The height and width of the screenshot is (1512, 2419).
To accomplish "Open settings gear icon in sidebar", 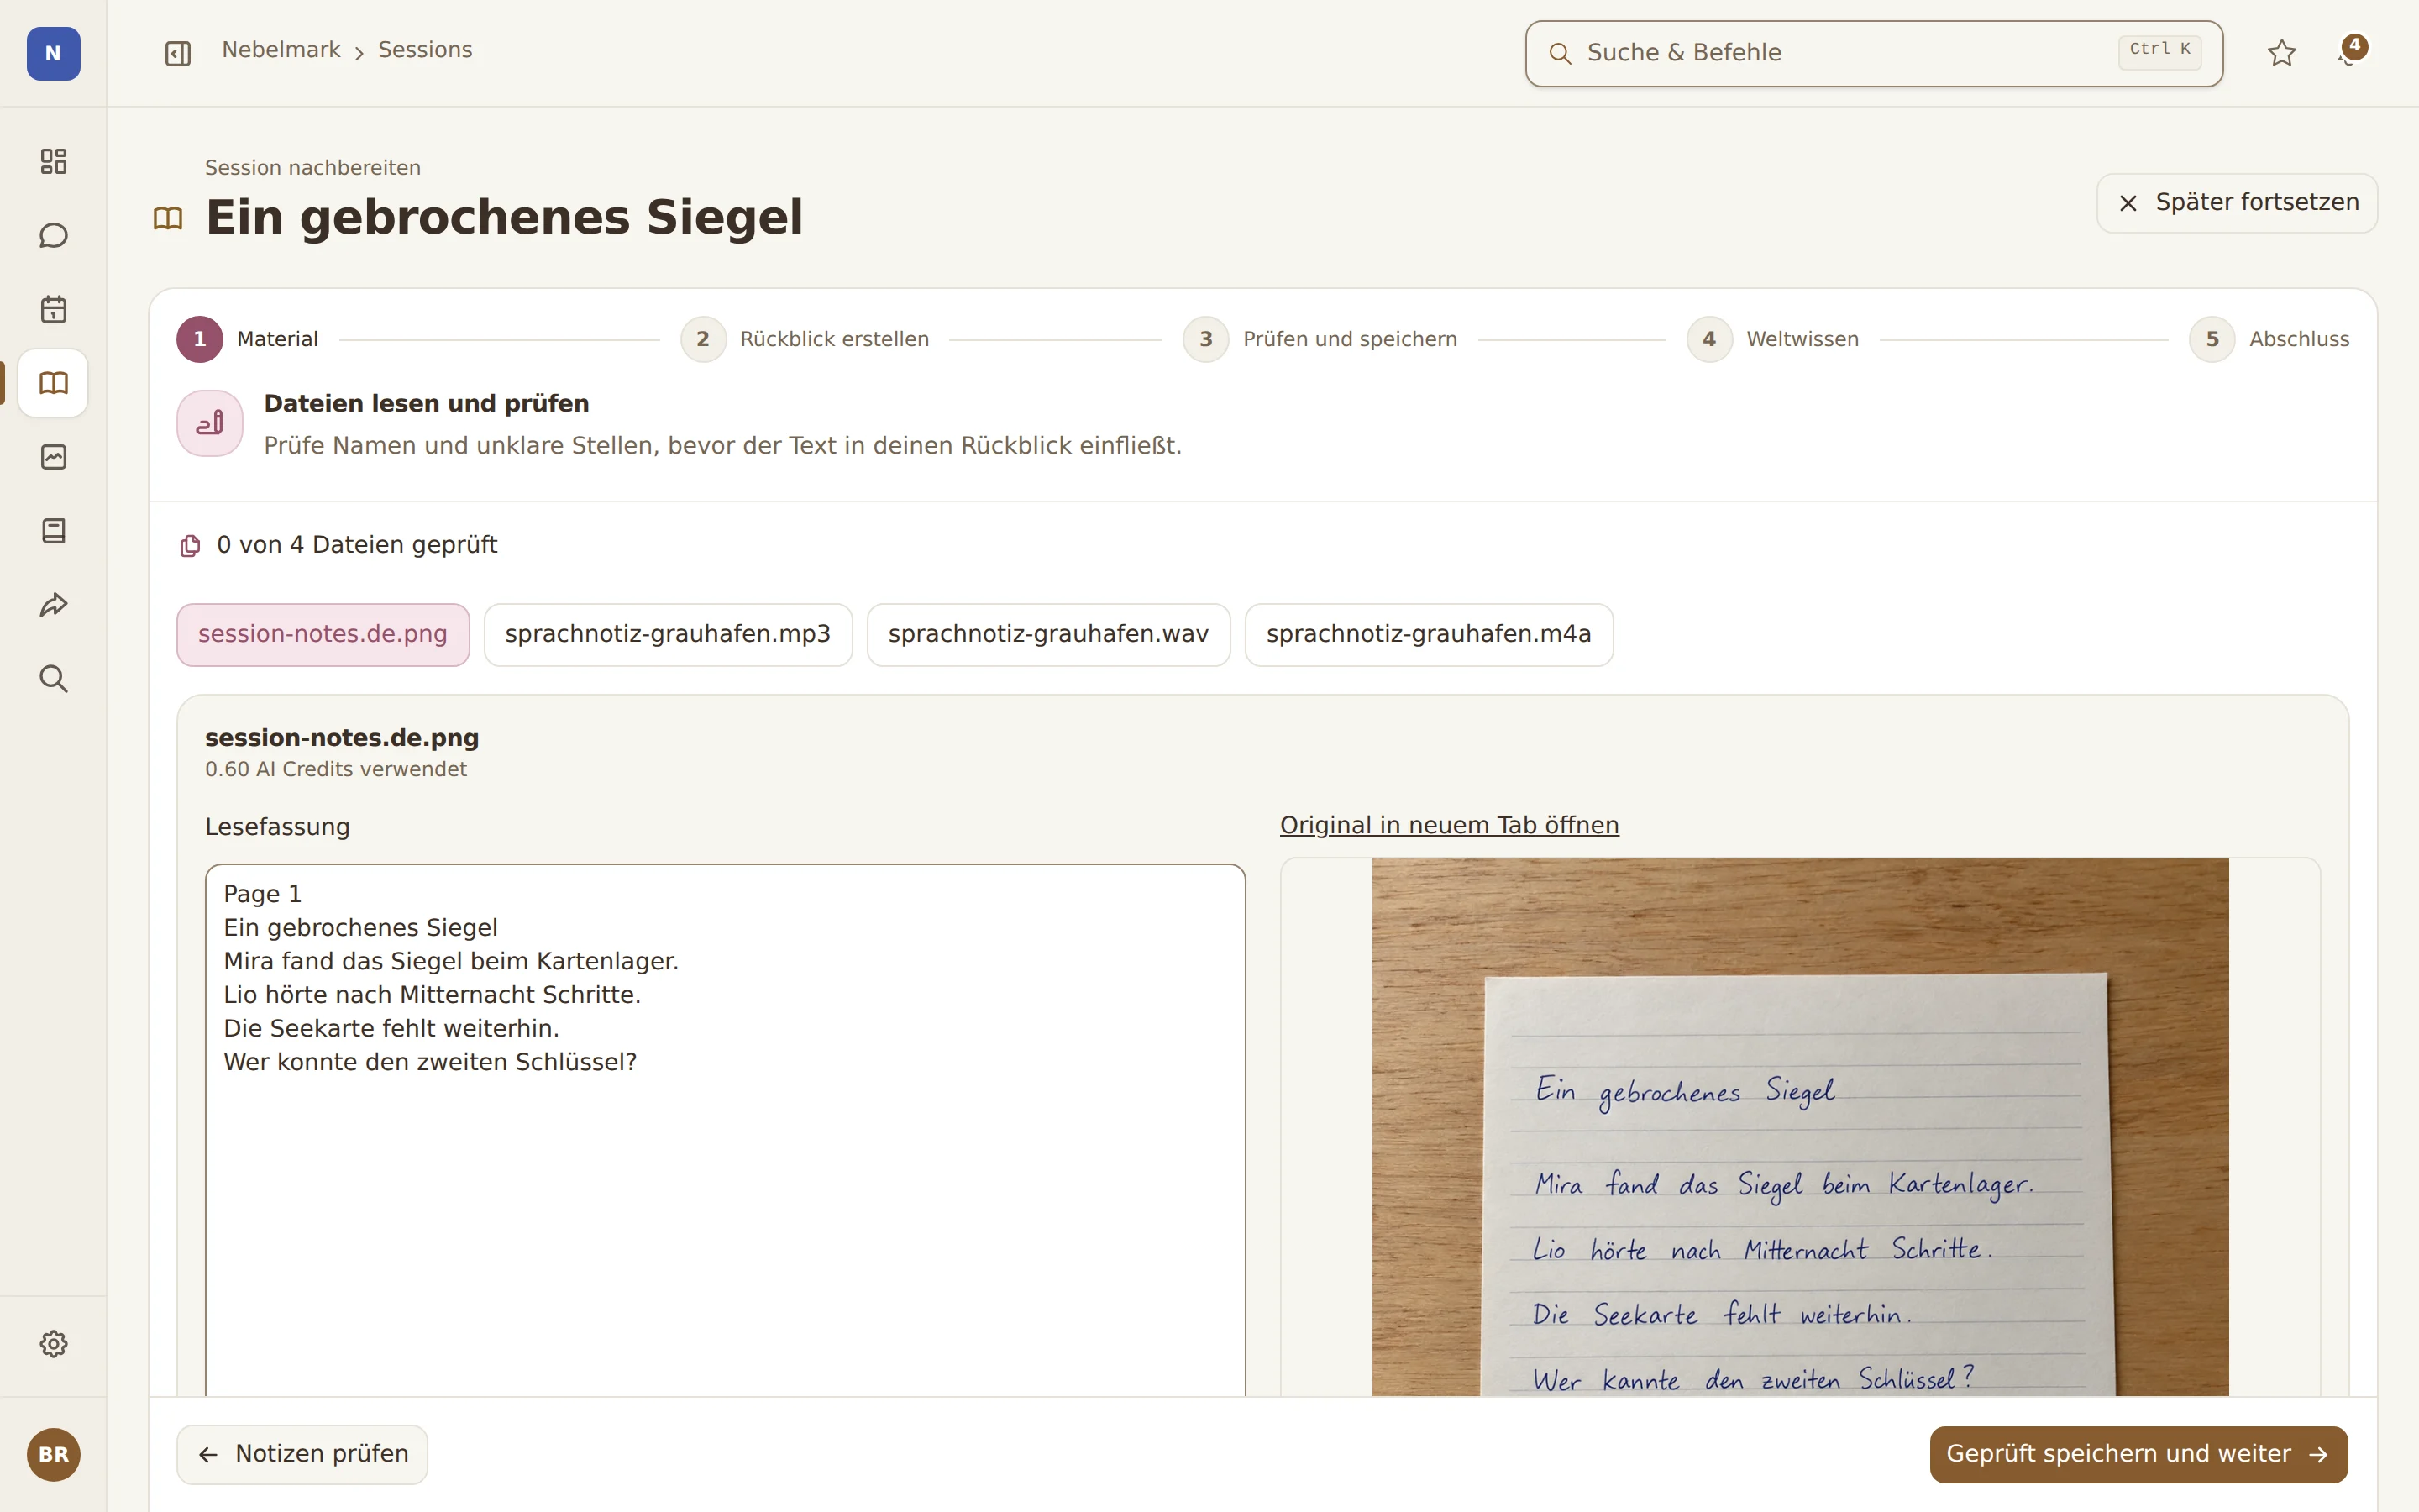I will coord(53,1344).
